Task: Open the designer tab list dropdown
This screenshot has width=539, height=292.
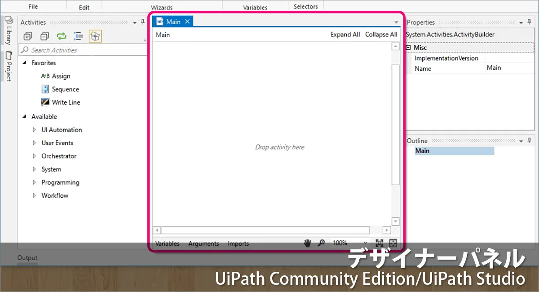Action: coord(396,22)
